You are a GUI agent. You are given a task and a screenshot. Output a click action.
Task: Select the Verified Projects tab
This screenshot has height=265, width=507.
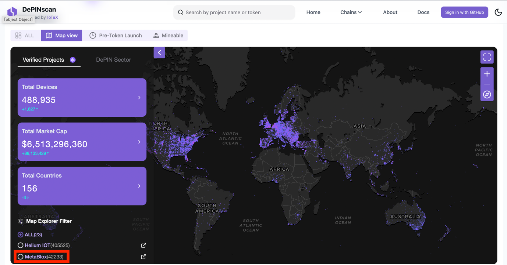click(x=49, y=60)
